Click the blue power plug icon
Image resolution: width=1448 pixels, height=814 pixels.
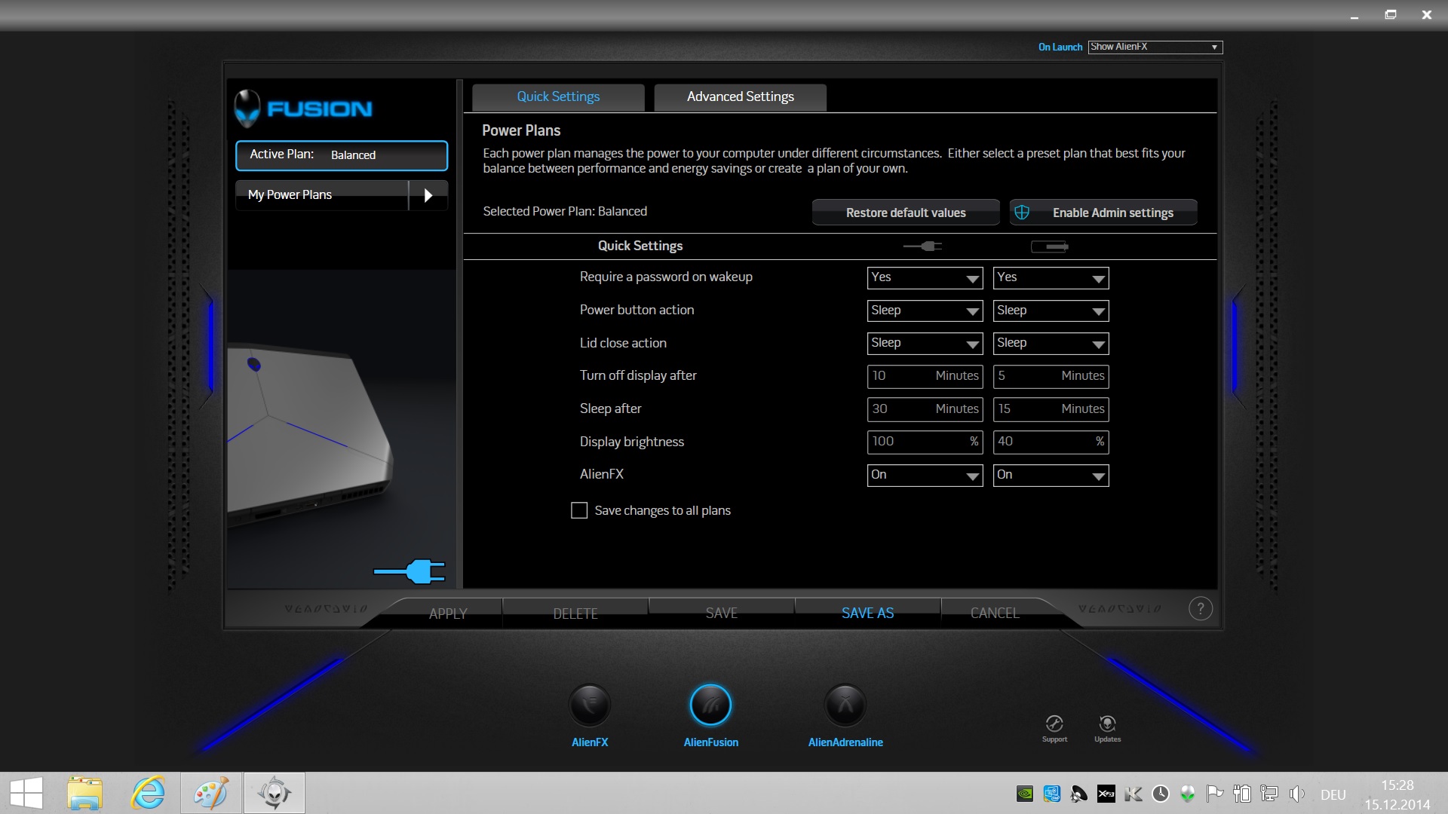point(410,571)
